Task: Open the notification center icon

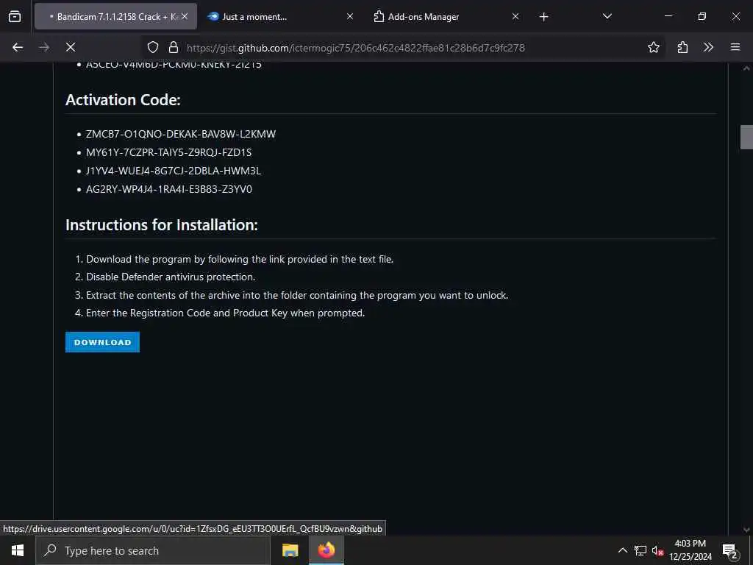Action: (x=729, y=550)
